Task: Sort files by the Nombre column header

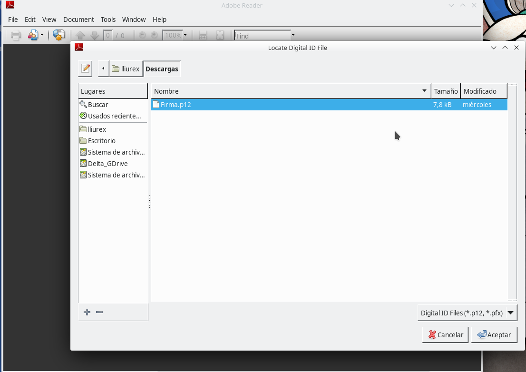Action: tap(285, 91)
